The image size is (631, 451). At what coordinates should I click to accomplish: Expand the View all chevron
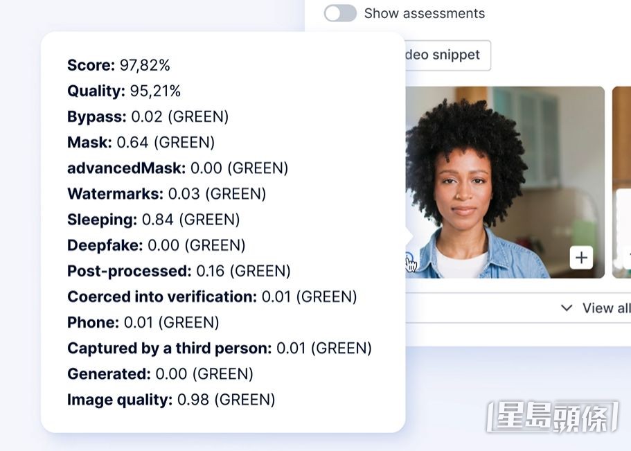point(567,308)
